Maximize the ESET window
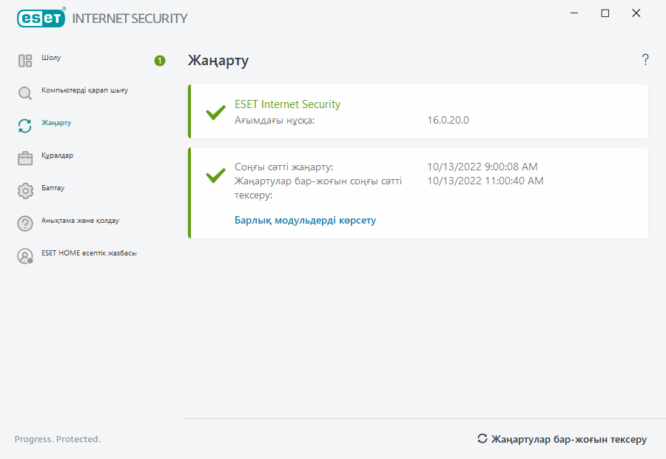The width and height of the screenshot is (666, 459). point(605,13)
